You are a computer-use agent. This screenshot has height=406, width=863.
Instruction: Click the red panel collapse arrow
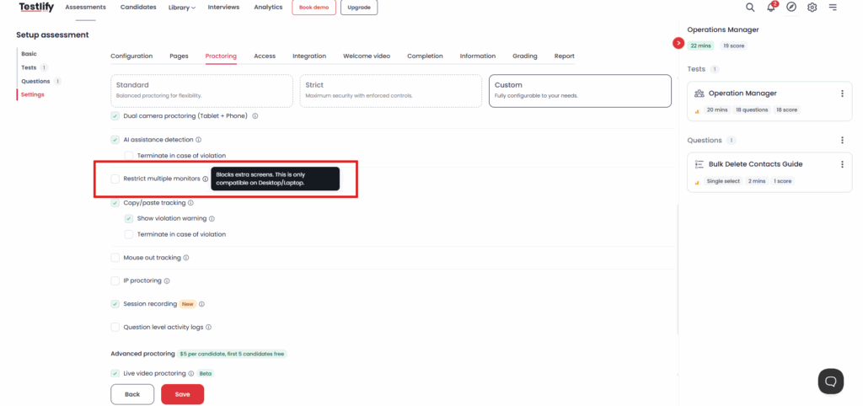[678, 43]
